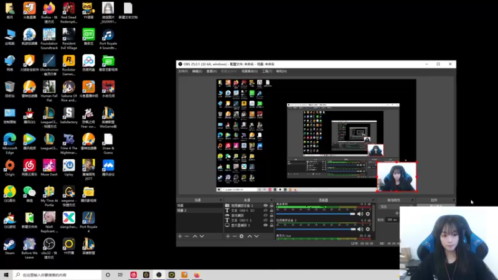Launch Firefox shortcut on desktop
This screenshot has width=498, height=280.
pos(49,12)
